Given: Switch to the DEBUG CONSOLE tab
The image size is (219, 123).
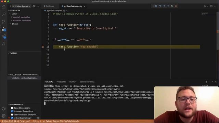Looking at the screenshot, I should pyautogui.click(x=87, y=82).
